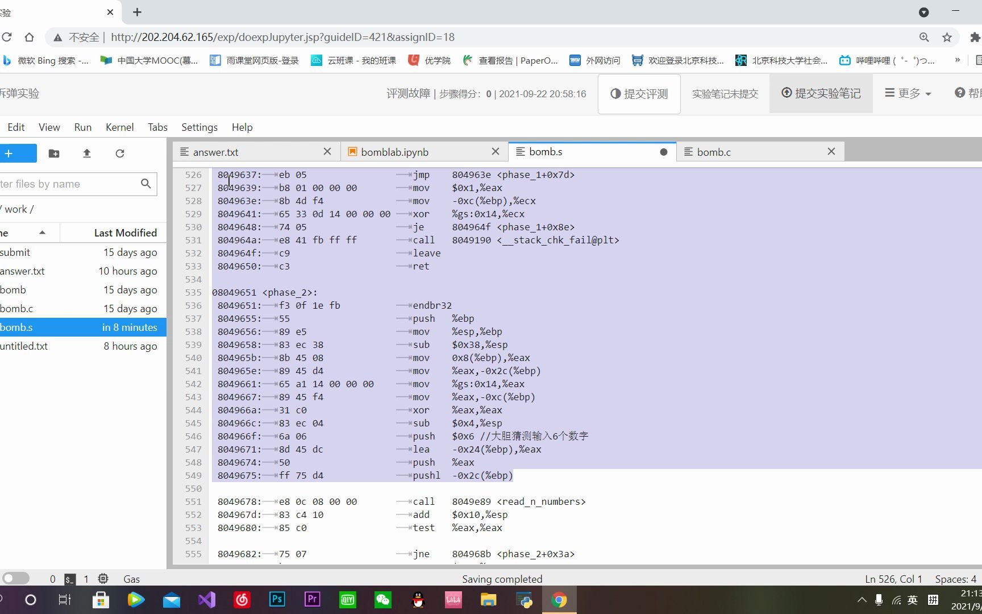Click the 提交评测 button
The height and width of the screenshot is (614, 982).
coord(639,94)
